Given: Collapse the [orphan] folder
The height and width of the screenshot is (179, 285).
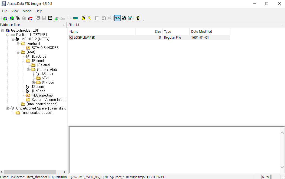Looking at the screenshot, I should 18,44.
